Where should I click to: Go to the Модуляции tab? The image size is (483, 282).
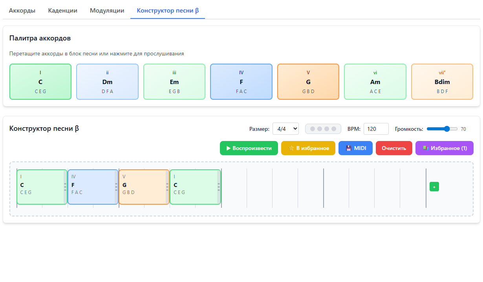(107, 11)
